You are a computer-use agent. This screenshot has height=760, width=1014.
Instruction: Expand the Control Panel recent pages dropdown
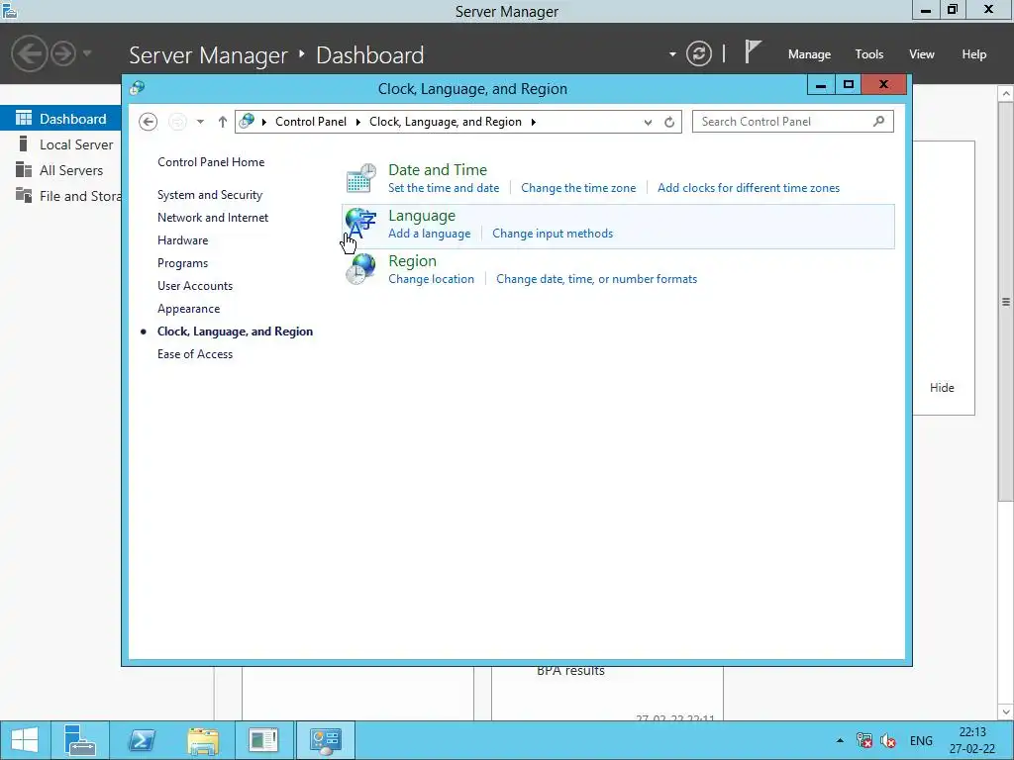point(200,122)
